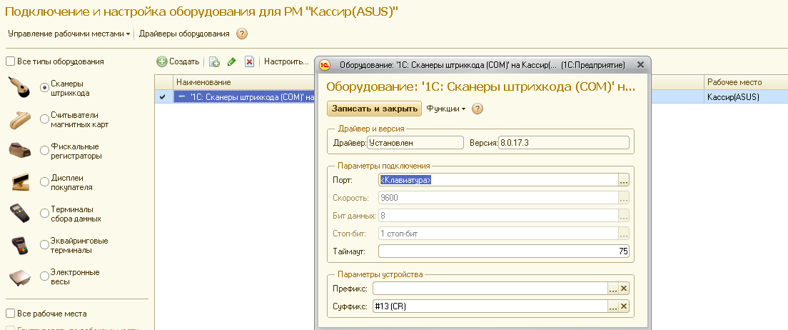
Task: Clear the Префикс field with X button
Action: [x=624, y=289]
